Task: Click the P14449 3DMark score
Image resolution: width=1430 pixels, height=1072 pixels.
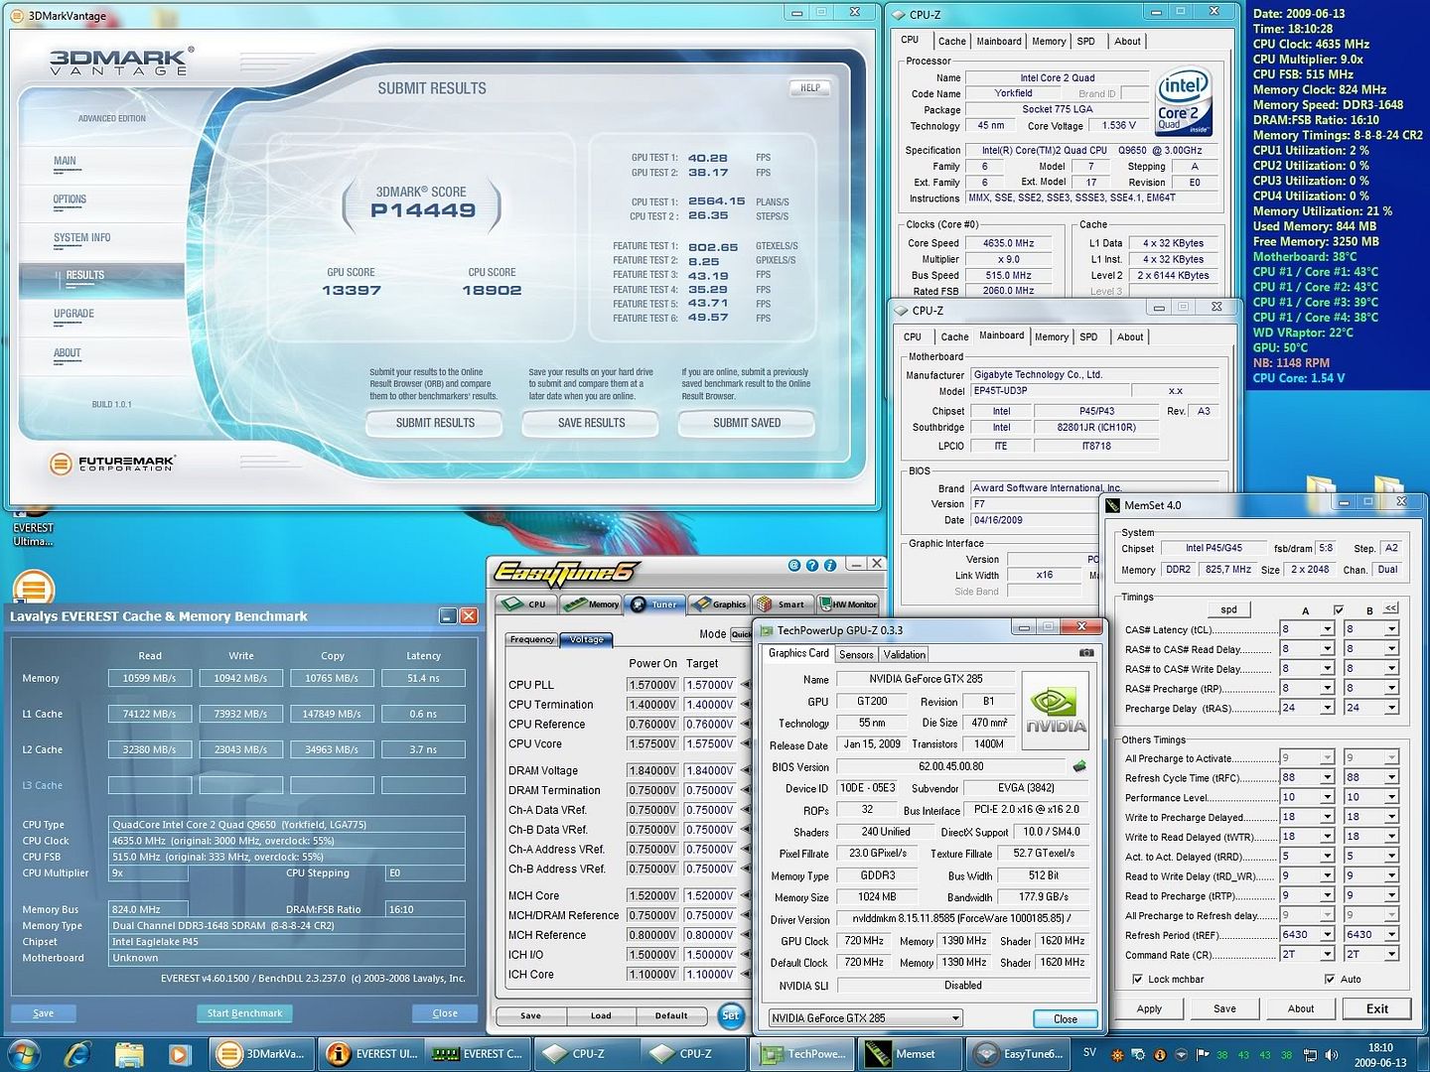Action: 423,210
